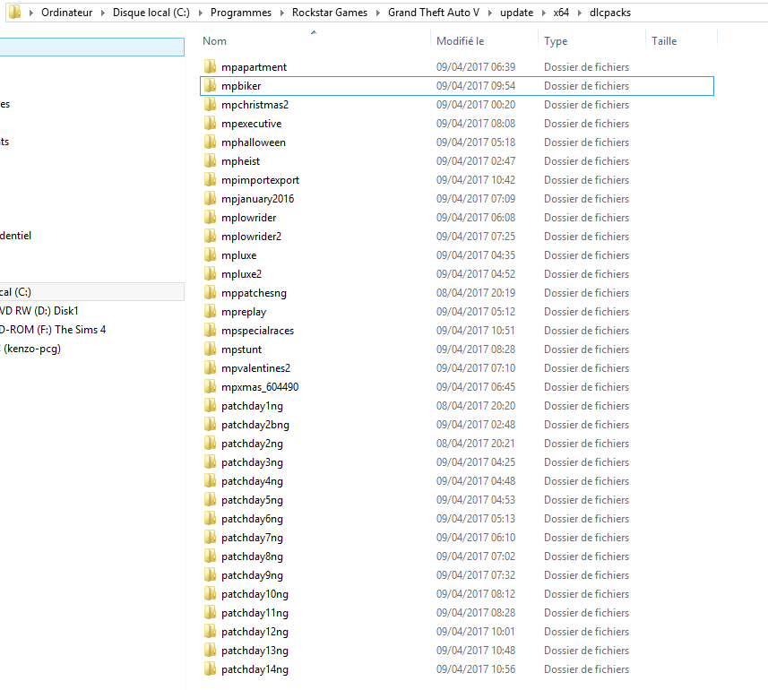Select the mpluxe folder icon
This screenshot has height=690, width=768.
(210, 254)
